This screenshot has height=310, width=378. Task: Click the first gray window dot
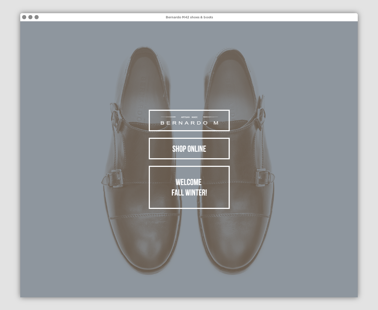(x=24, y=17)
